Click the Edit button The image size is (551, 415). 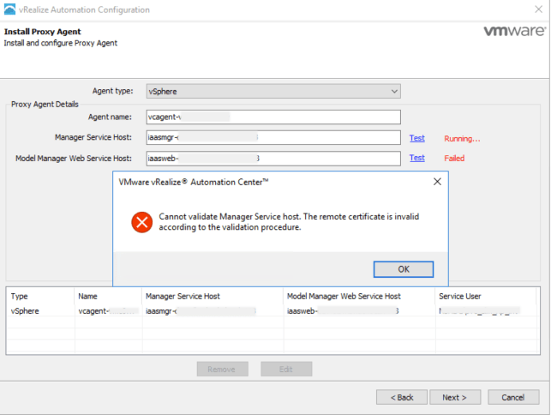(x=286, y=370)
